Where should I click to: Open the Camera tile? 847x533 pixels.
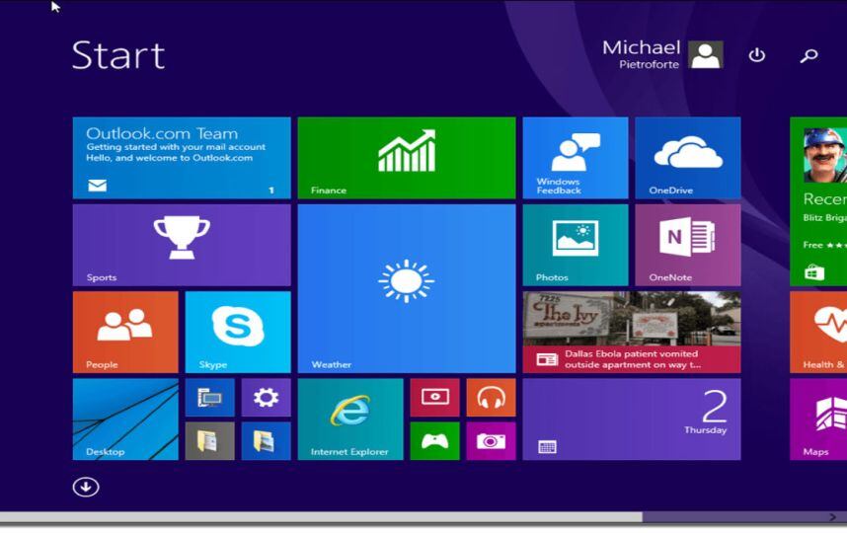coord(491,441)
